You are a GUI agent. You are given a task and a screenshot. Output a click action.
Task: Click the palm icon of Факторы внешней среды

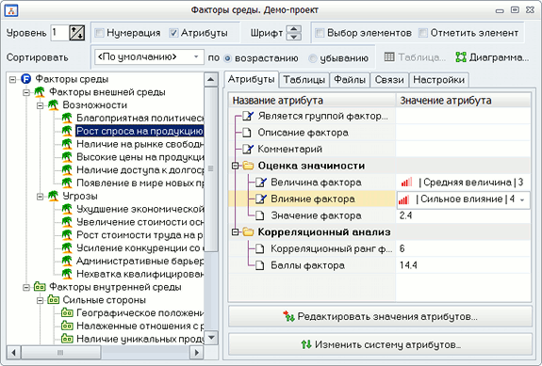coord(40,92)
